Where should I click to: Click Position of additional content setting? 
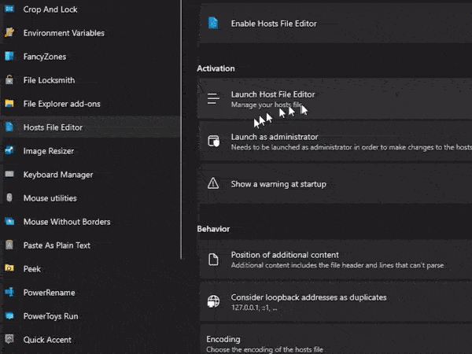(x=336, y=260)
